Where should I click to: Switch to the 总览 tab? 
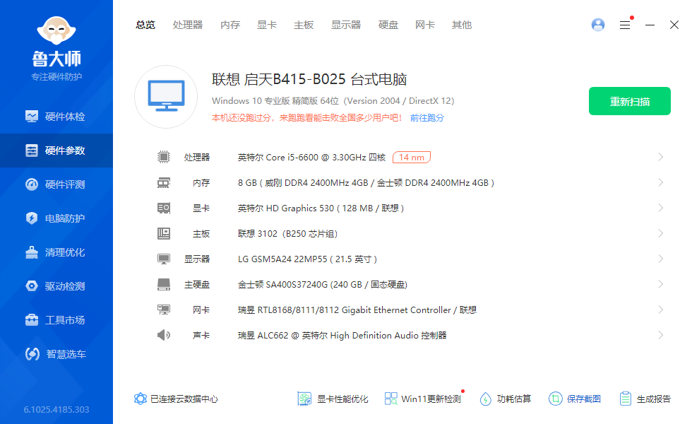(x=145, y=25)
